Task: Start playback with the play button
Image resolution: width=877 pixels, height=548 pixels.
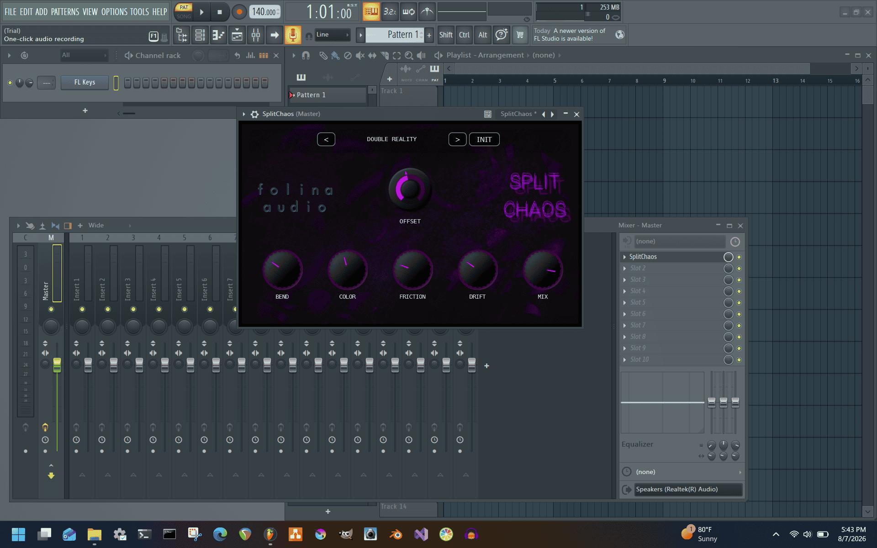Action: pyautogui.click(x=201, y=12)
